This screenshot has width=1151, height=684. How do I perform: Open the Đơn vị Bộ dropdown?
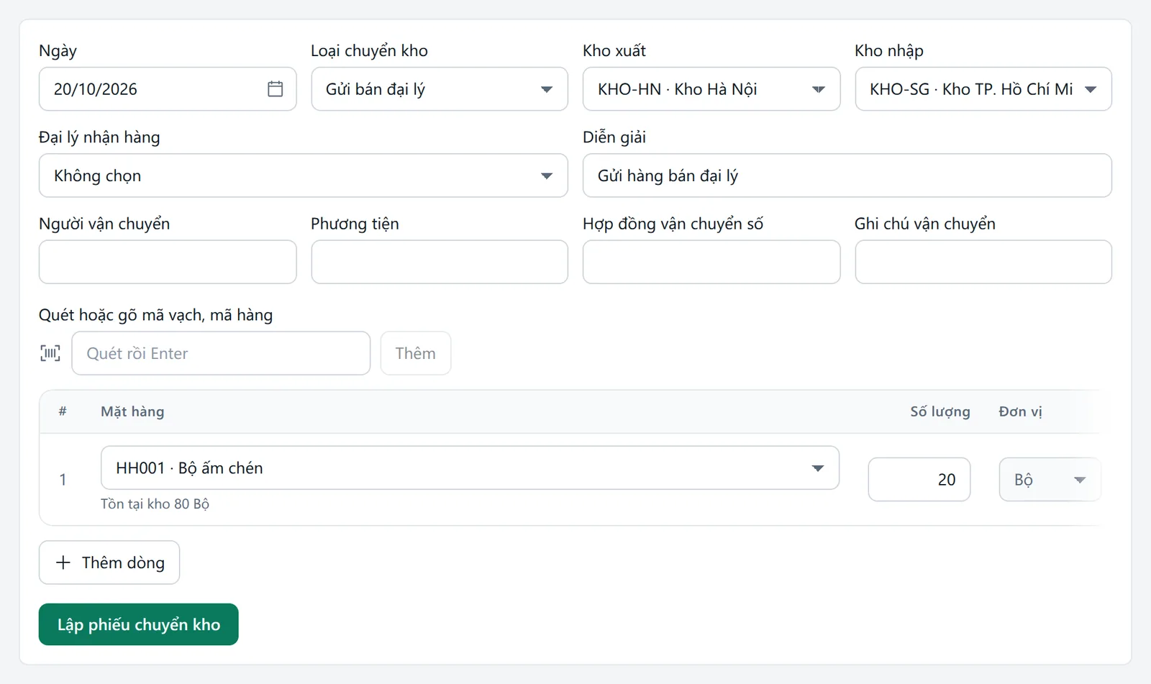click(x=1050, y=480)
